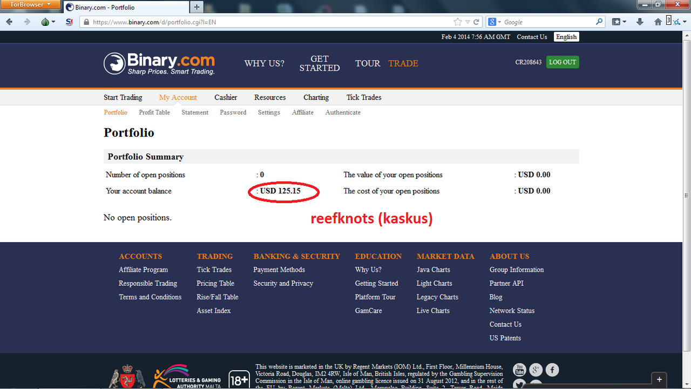Image resolution: width=691 pixels, height=389 pixels.
Task: Click the CR208643 account ID
Action: [x=529, y=62]
